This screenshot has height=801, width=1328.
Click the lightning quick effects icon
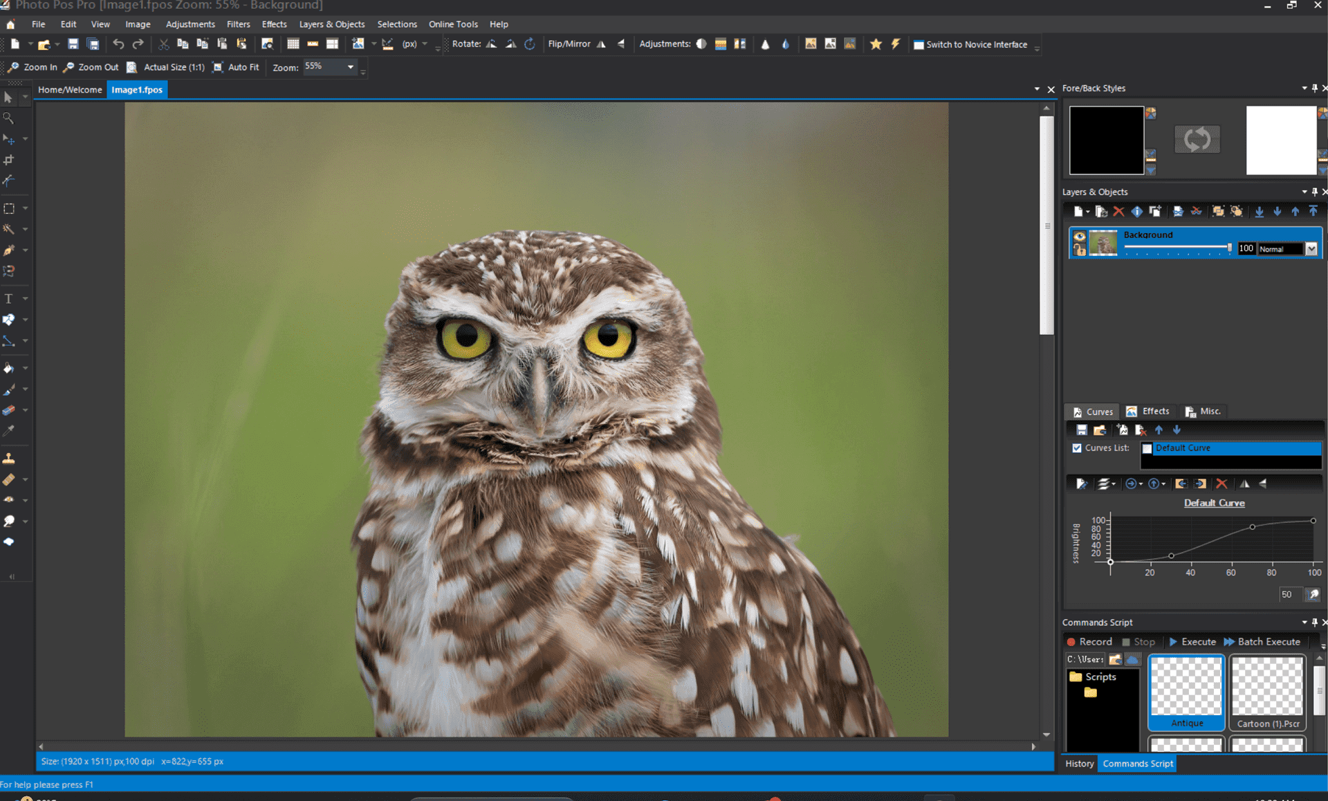point(895,44)
